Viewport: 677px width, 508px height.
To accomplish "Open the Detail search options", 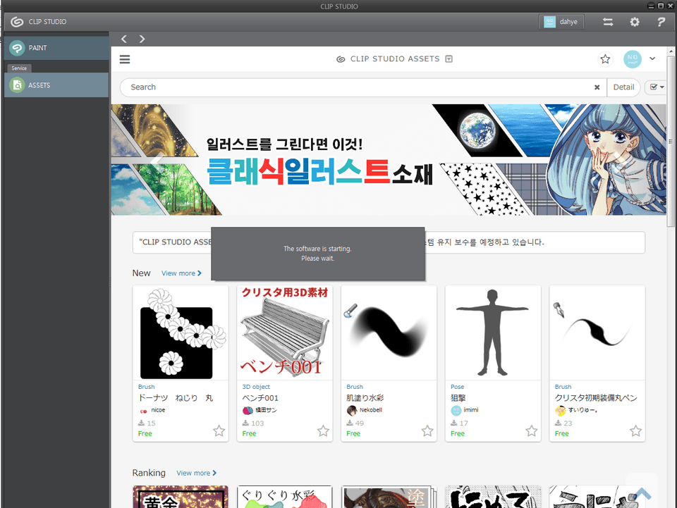I will [623, 87].
